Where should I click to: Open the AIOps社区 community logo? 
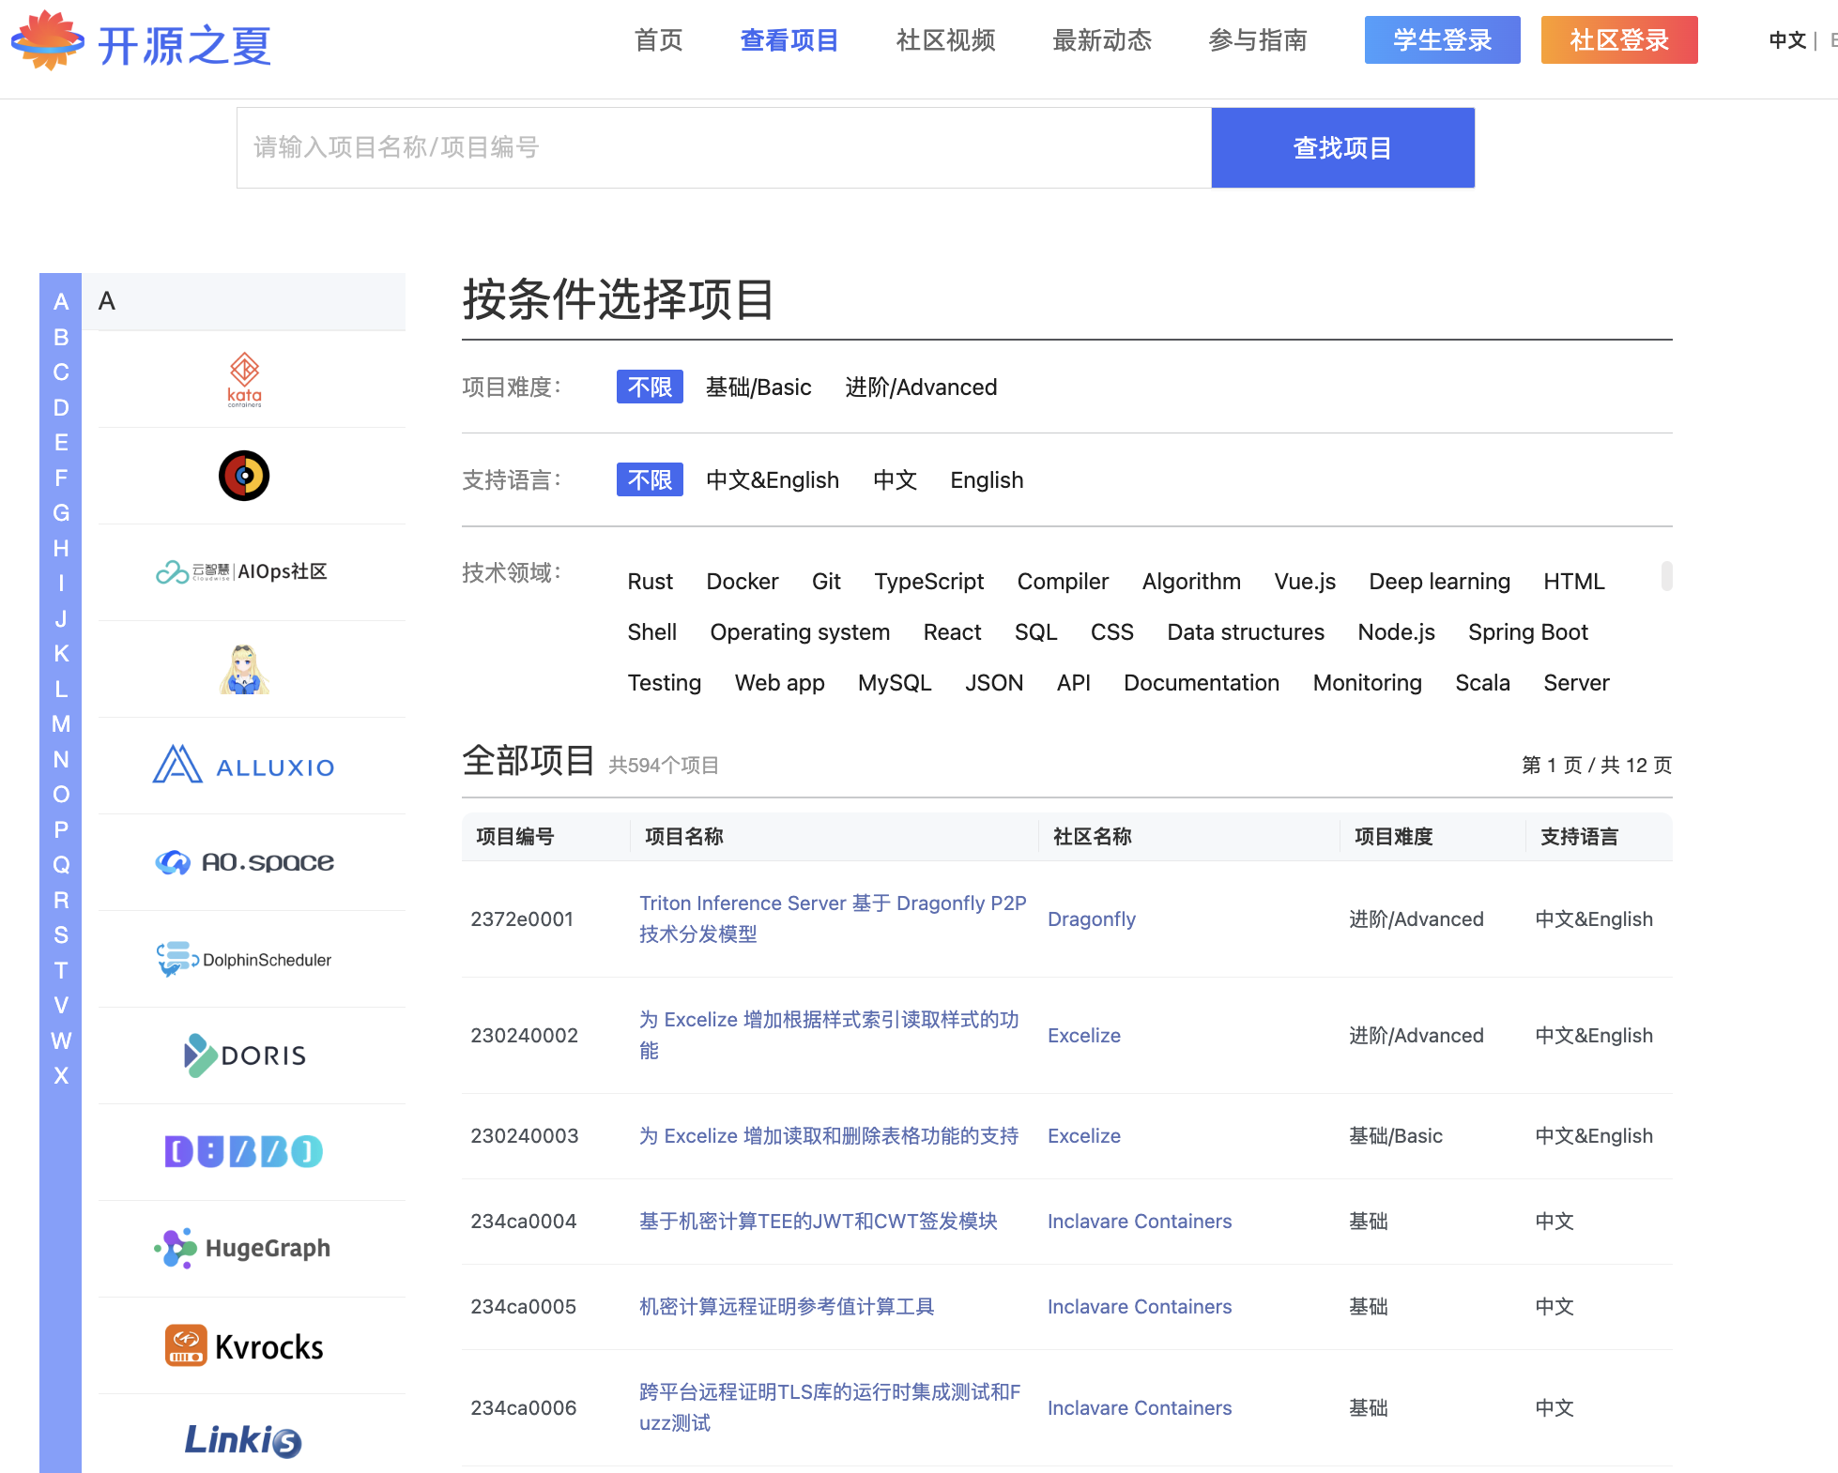[242, 571]
